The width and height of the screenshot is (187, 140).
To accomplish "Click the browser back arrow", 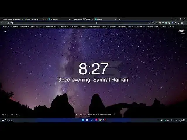I will tap(2, 23).
